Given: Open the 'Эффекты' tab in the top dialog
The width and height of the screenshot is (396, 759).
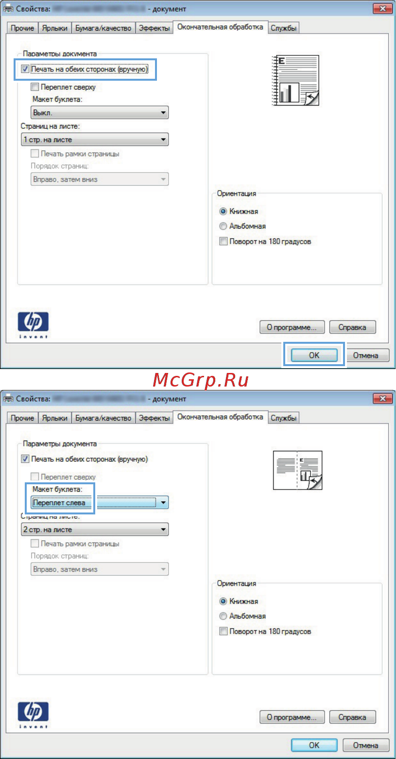Looking at the screenshot, I should pos(154,28).
